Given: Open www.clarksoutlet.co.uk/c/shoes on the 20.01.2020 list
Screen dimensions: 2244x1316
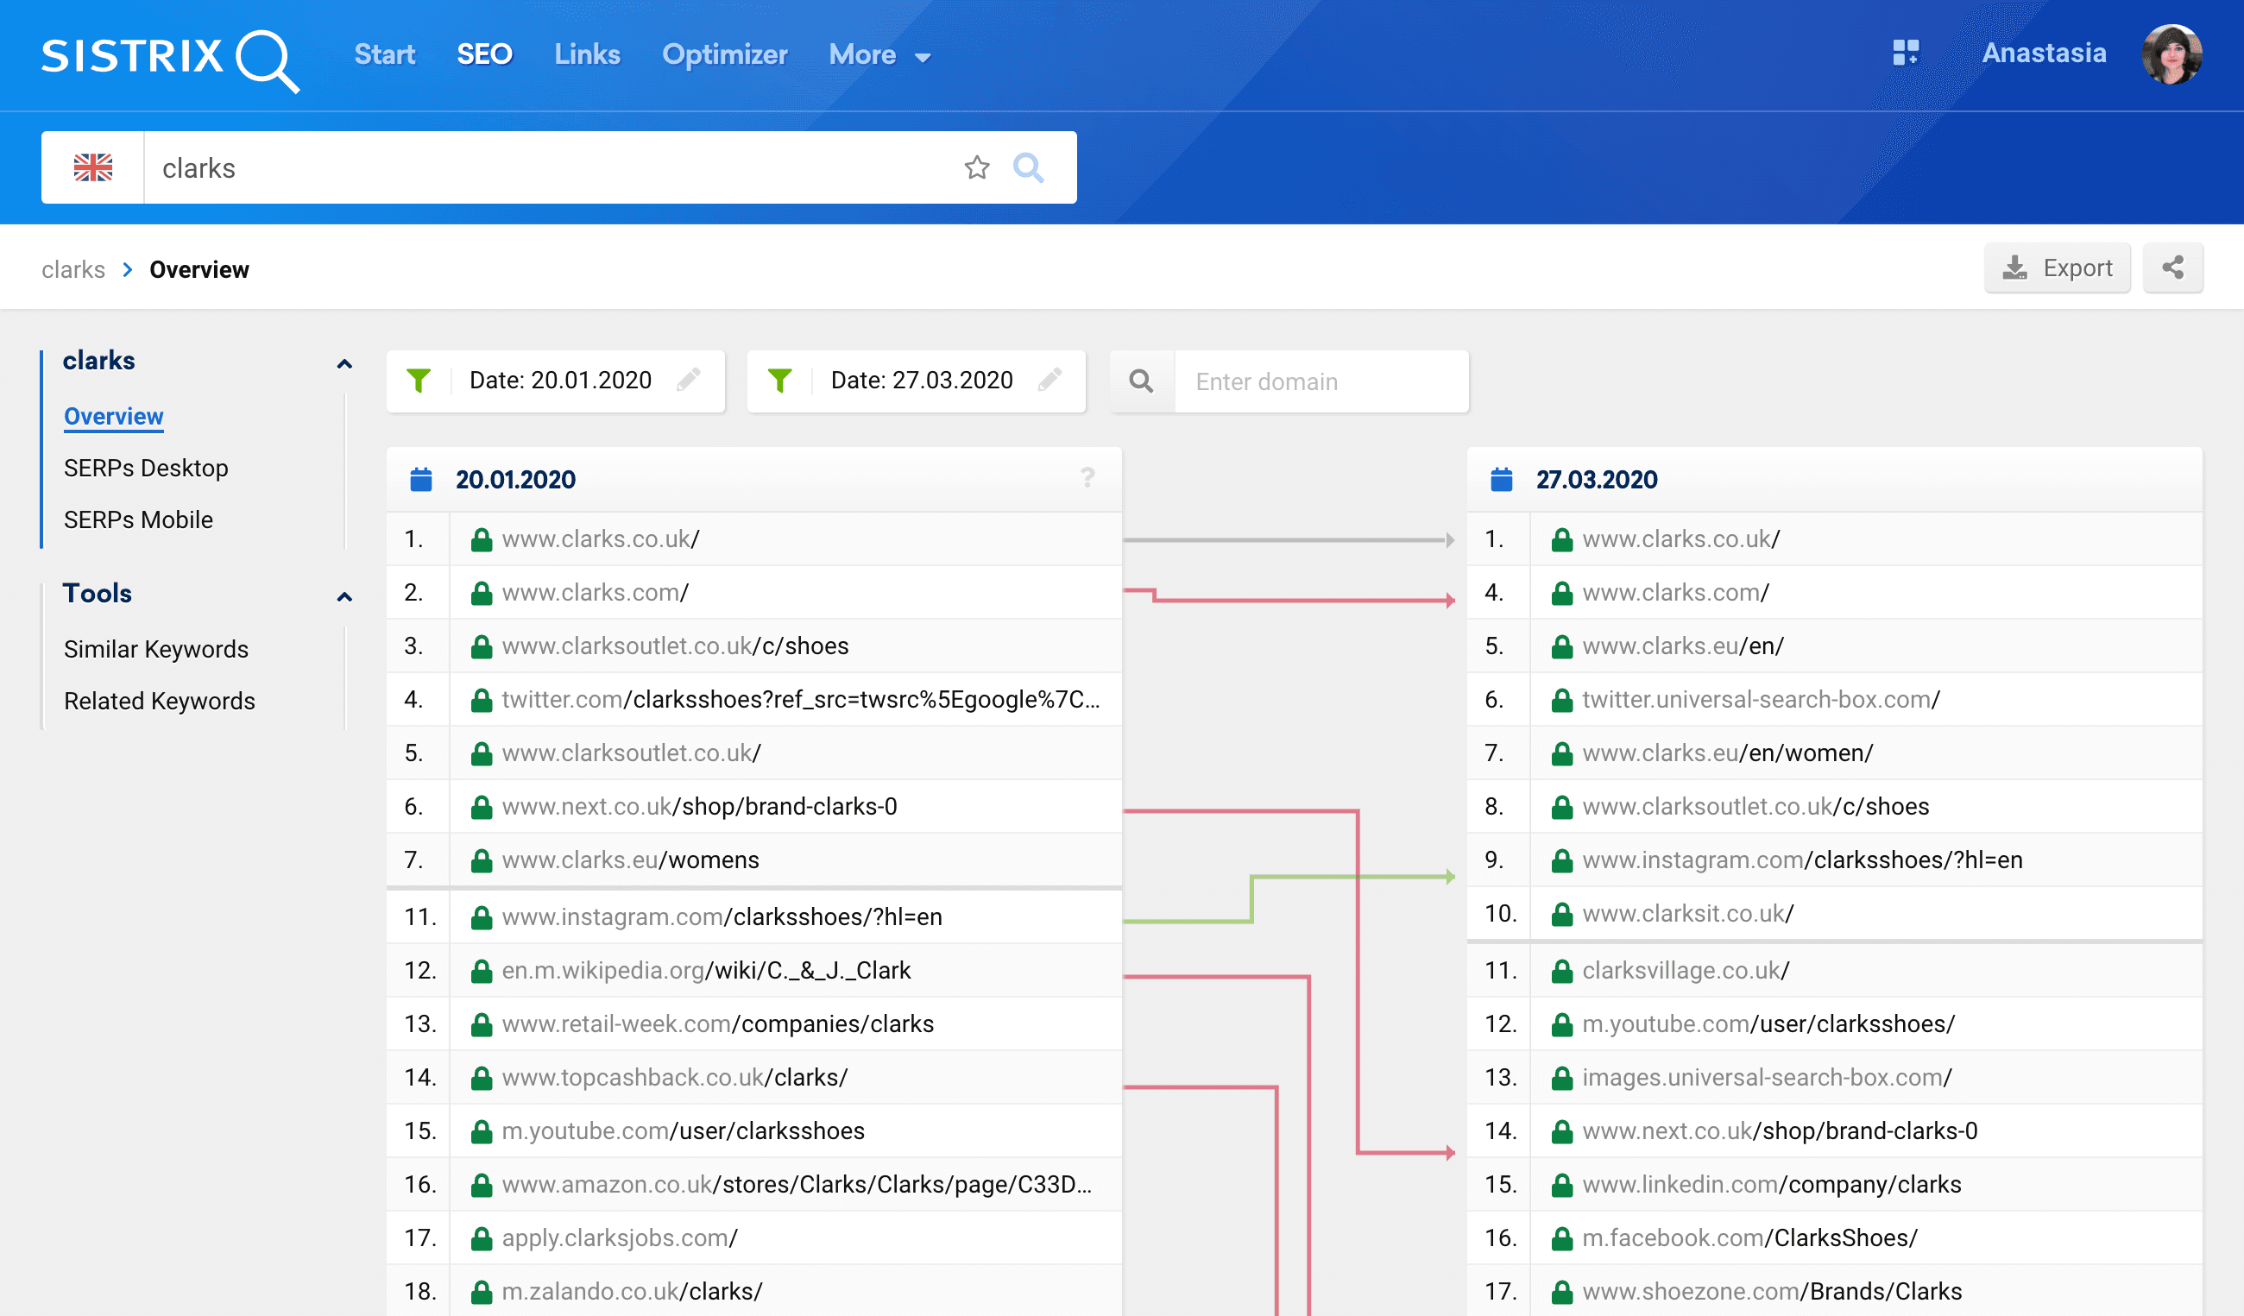Looking at the screenshot, I should click(x=675, y=646).
